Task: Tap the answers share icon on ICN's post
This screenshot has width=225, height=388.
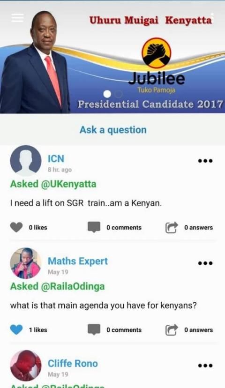Action: [x=172, y=227]
